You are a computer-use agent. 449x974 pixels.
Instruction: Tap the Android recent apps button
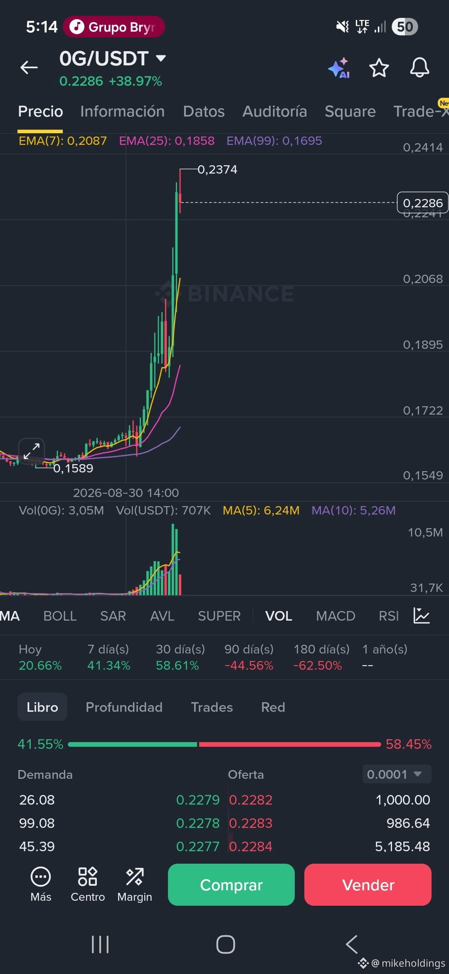point(100,944)
